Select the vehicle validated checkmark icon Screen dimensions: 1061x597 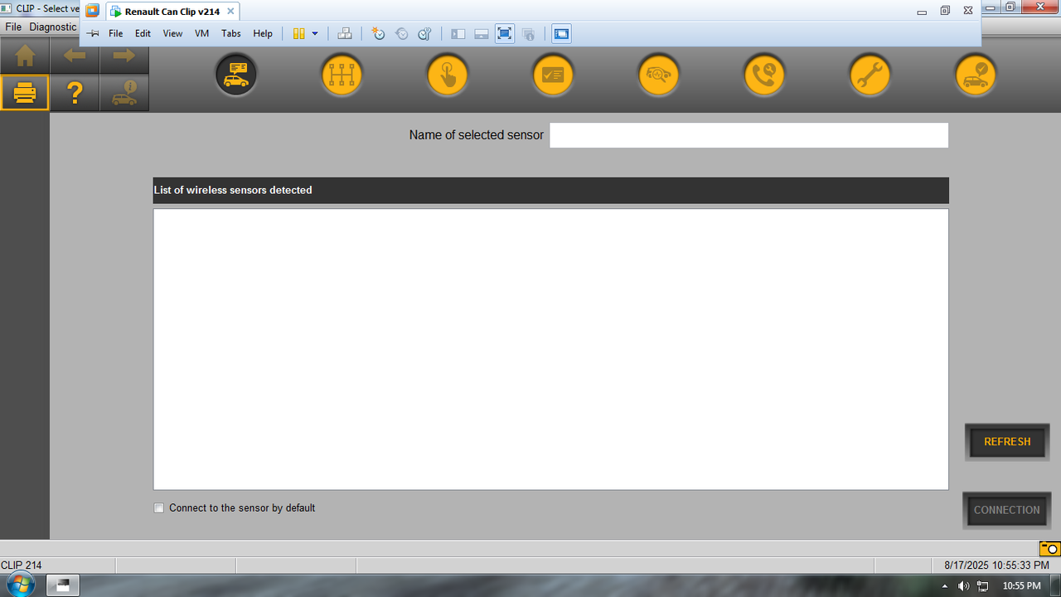point(976,75)
